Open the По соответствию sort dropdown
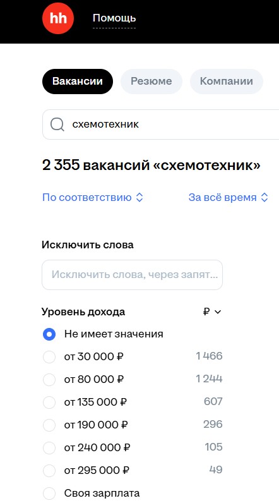This screenshot has width=279, height=503. click(93, 197)
